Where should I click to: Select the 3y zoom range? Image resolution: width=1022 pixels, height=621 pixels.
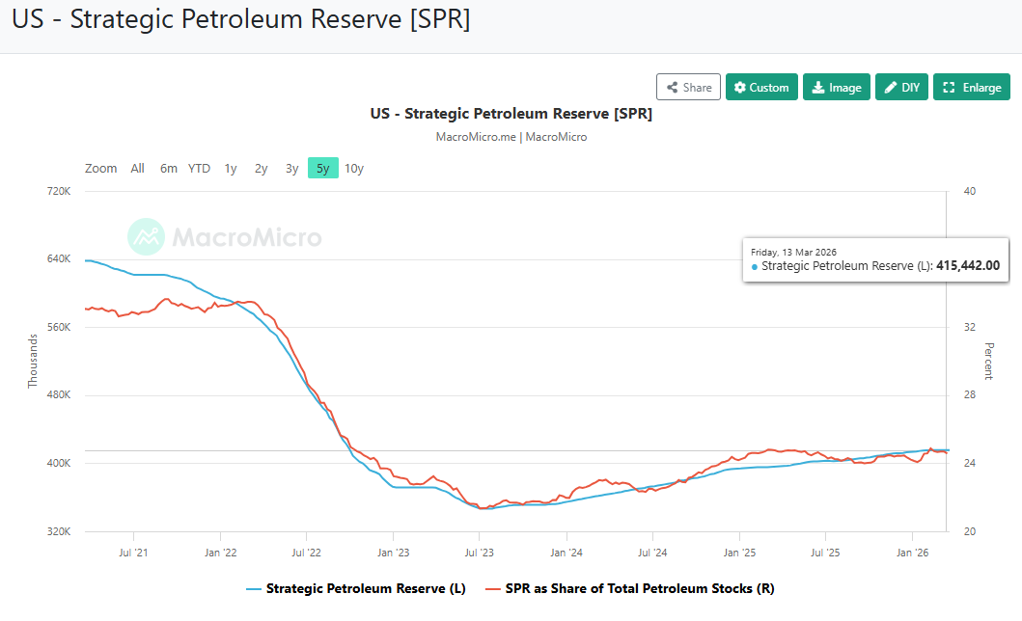click(291, 169)
